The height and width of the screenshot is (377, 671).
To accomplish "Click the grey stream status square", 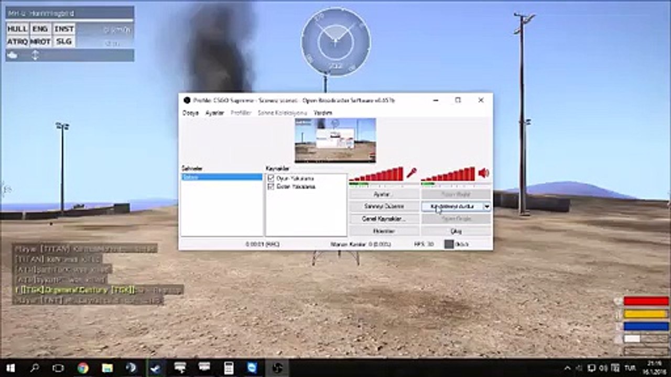I will coord(449,244).
